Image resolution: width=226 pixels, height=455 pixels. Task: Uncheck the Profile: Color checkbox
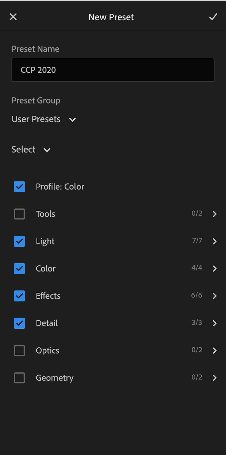point(19,187)
